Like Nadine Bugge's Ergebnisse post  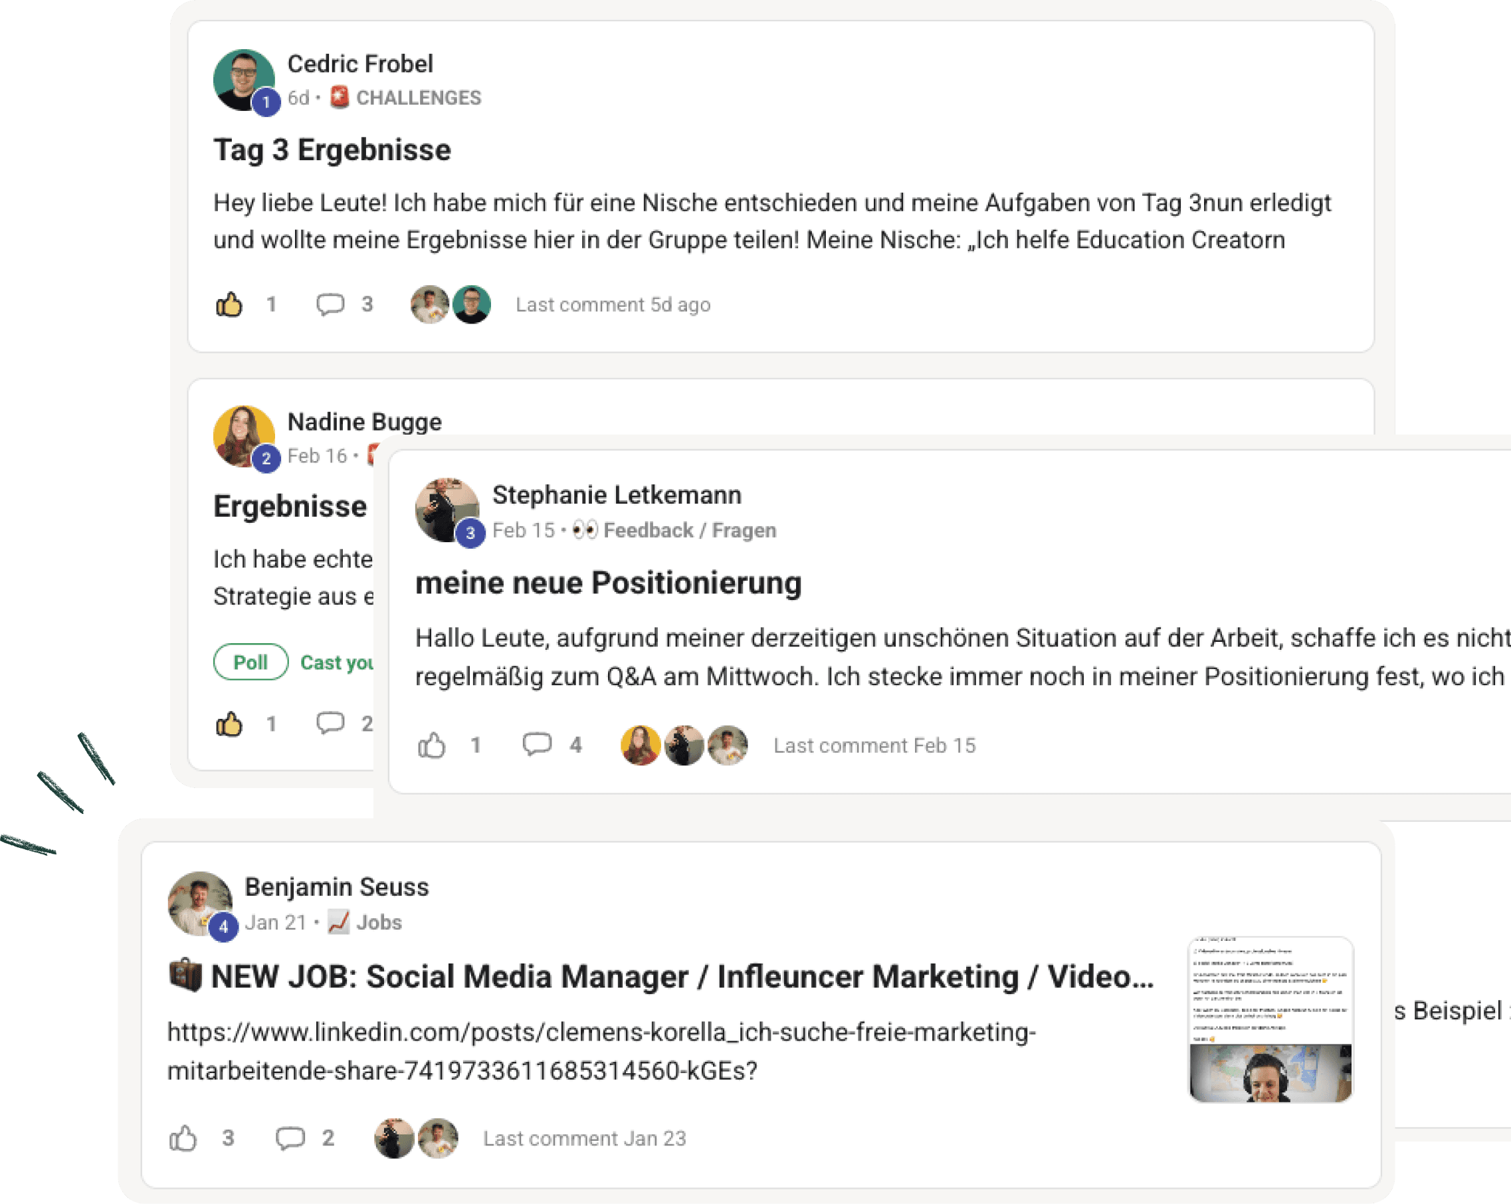click(x=229, y=724)
